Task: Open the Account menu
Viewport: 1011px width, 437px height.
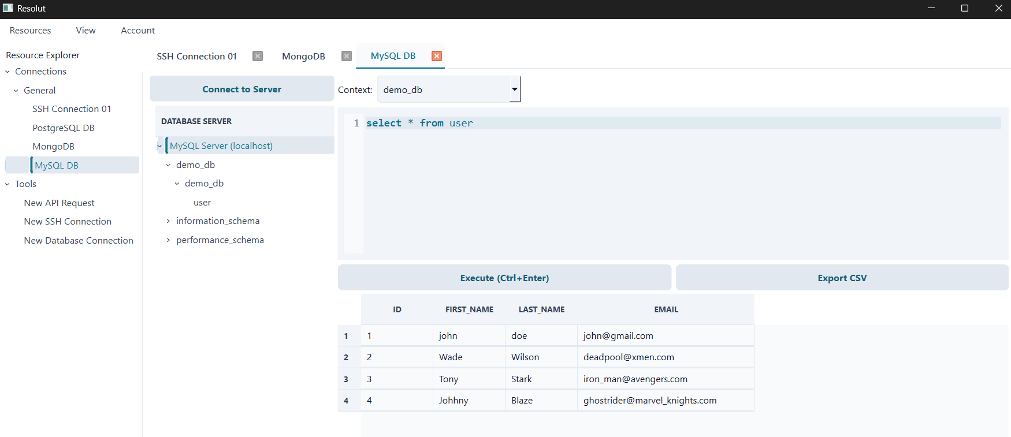Action: [137, 31]
